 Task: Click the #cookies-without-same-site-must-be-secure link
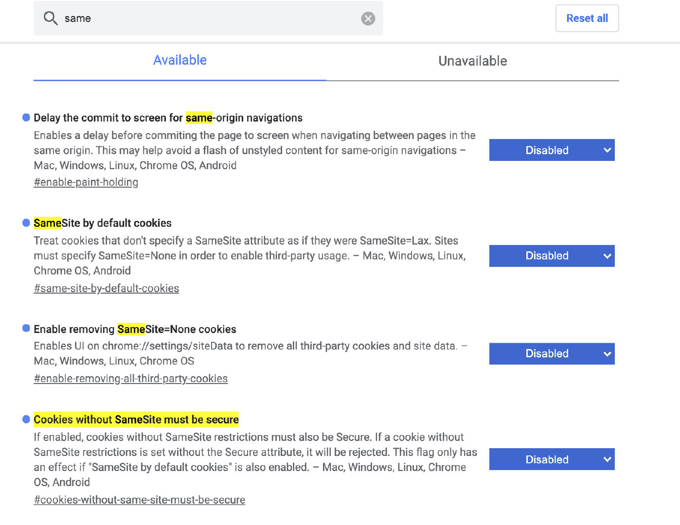click(x=140, y=500)
